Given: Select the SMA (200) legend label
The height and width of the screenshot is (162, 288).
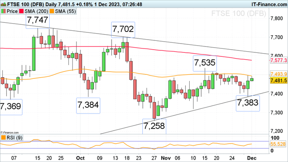Looking at the screenshot, I should point(36,11).
